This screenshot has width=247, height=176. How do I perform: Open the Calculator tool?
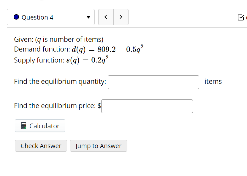pyautogui.click(x=40, y=126)
